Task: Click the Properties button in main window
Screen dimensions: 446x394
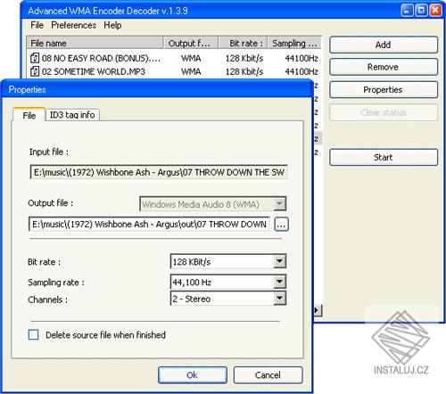Action: [x=384, y=90]
